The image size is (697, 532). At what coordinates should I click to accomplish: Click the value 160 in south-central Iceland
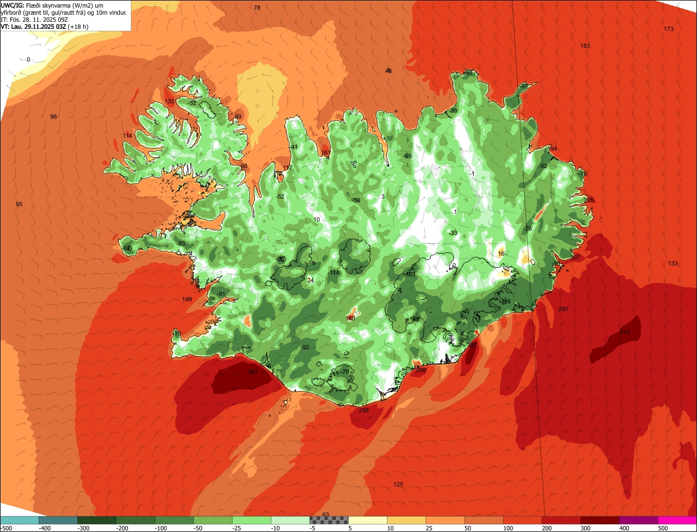click(351, 318)
